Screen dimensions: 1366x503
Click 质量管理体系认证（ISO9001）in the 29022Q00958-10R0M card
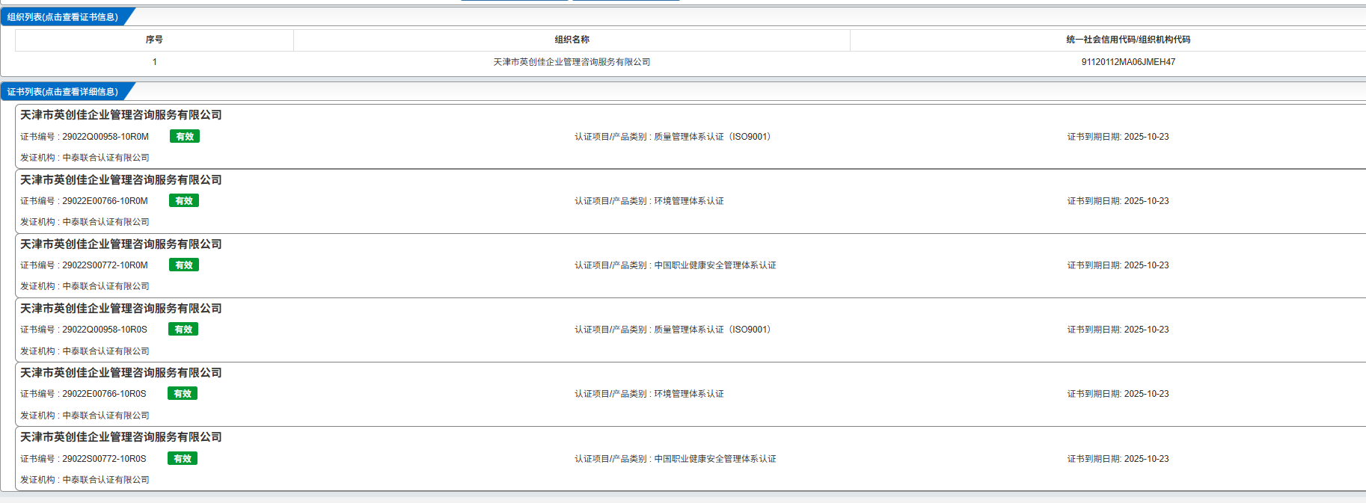click(x=713, y=137)
